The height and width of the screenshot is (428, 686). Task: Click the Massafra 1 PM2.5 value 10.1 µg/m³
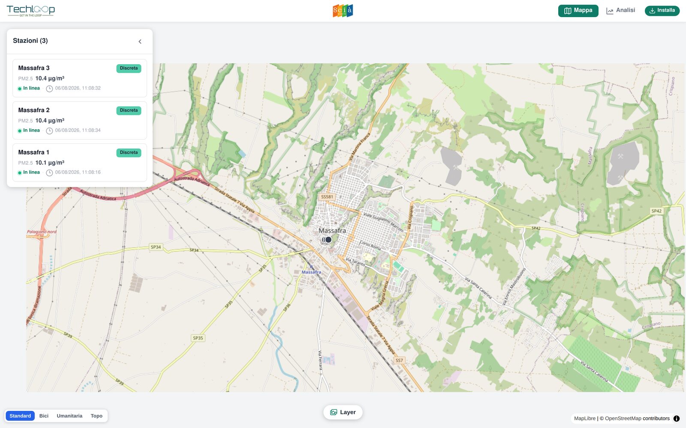50,163
